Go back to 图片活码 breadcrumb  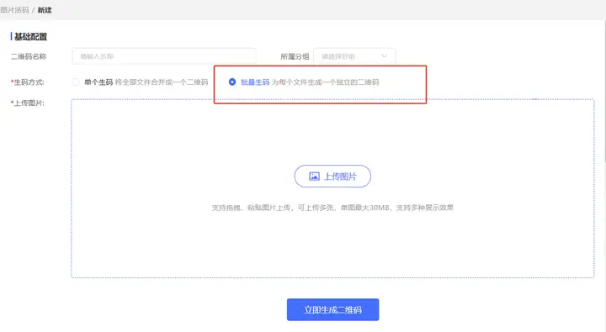tap(14, 10)
